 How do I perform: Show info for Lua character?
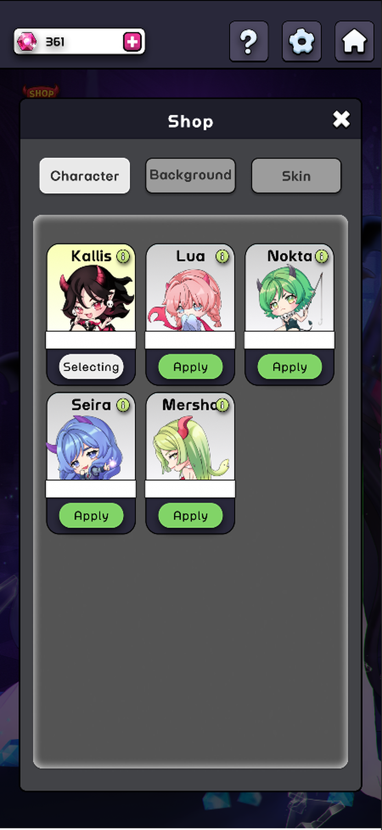point(222,256)
